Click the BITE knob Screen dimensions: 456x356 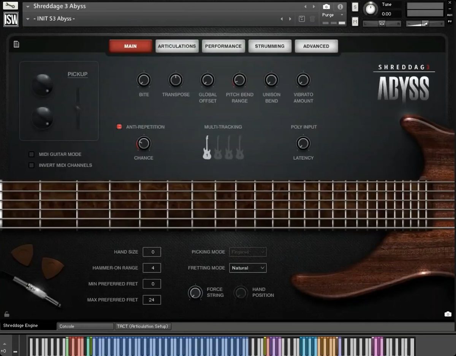[144, 80]
